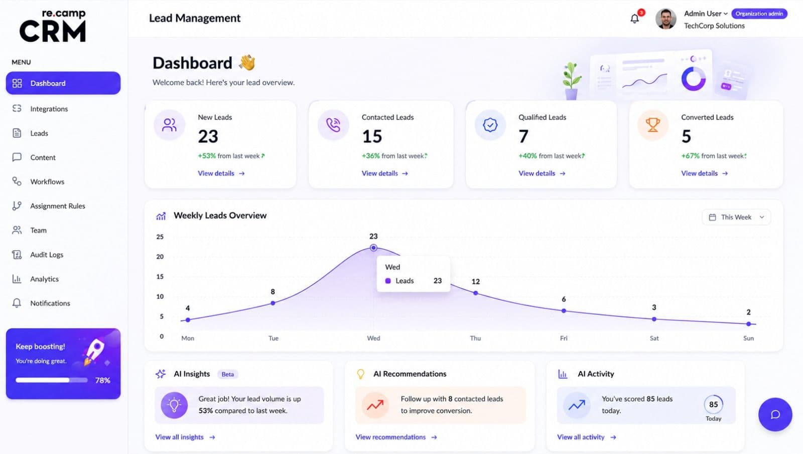Click the Qualified Leads badge check icon
Screen dimensions: 803x454
click(490, 125)
